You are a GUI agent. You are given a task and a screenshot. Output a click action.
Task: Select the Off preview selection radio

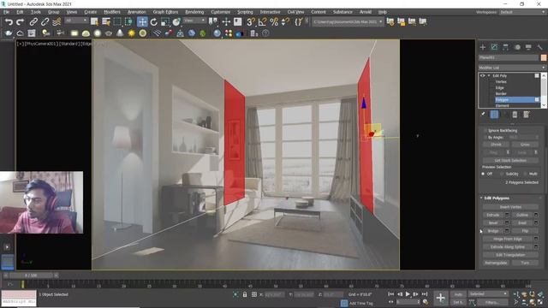(483, 174)
